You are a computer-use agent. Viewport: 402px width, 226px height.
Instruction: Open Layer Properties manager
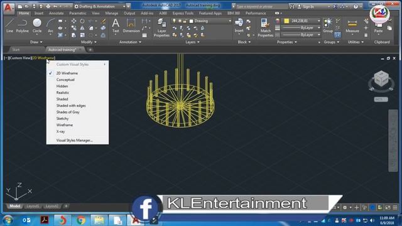point(161,28)
